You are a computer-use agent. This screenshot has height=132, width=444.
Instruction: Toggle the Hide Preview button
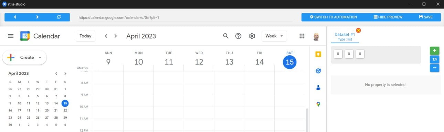[x=388, y=17]
